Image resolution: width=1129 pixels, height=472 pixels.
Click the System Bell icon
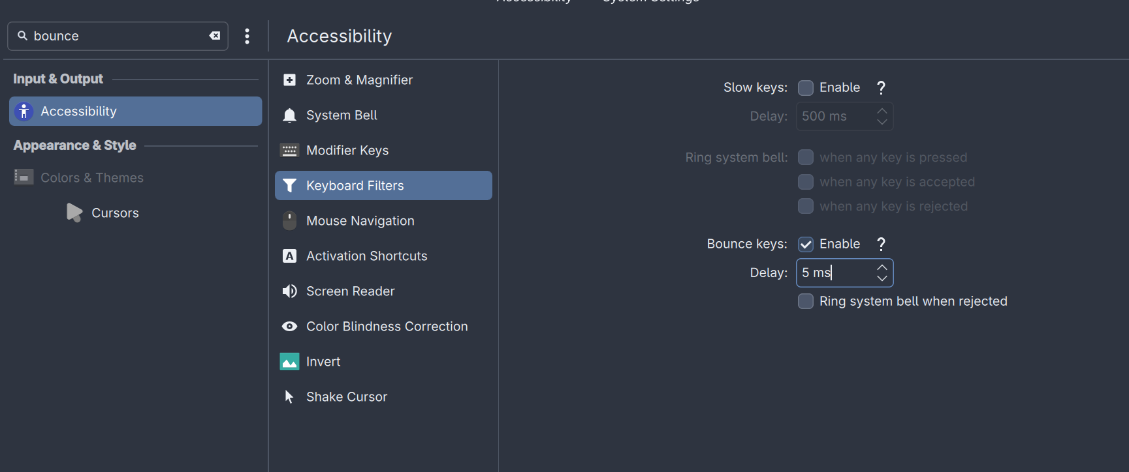289,115
